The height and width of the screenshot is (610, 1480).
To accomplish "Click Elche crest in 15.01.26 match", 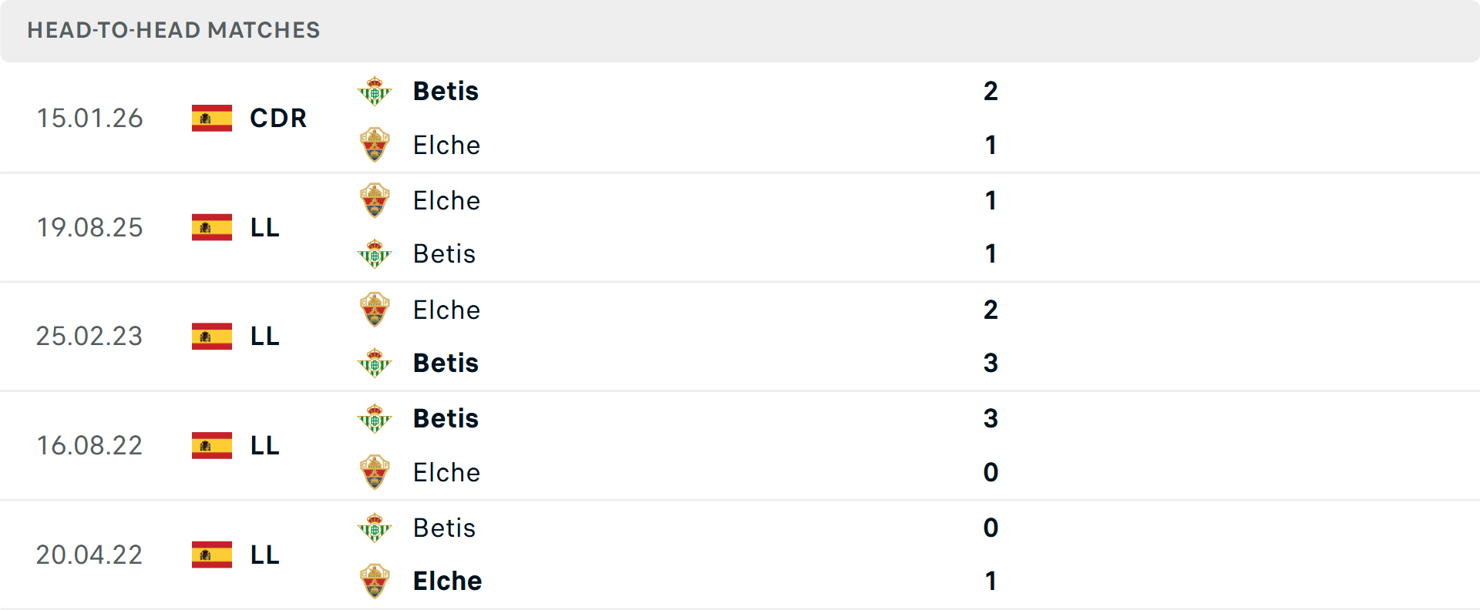I will 375,145.
